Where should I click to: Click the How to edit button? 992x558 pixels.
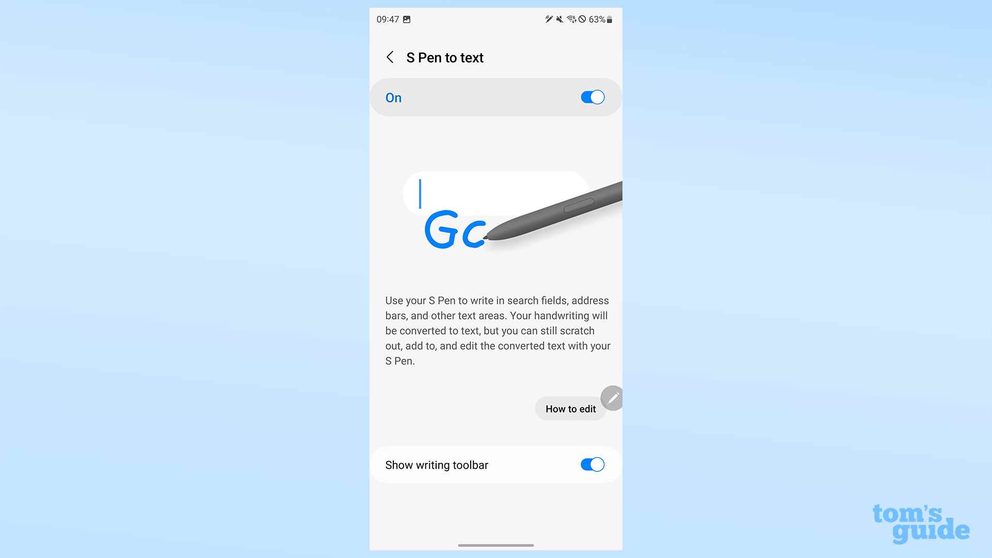coord(571,408)
